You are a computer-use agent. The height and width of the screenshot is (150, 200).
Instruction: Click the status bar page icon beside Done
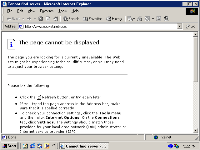pos(4,137)
